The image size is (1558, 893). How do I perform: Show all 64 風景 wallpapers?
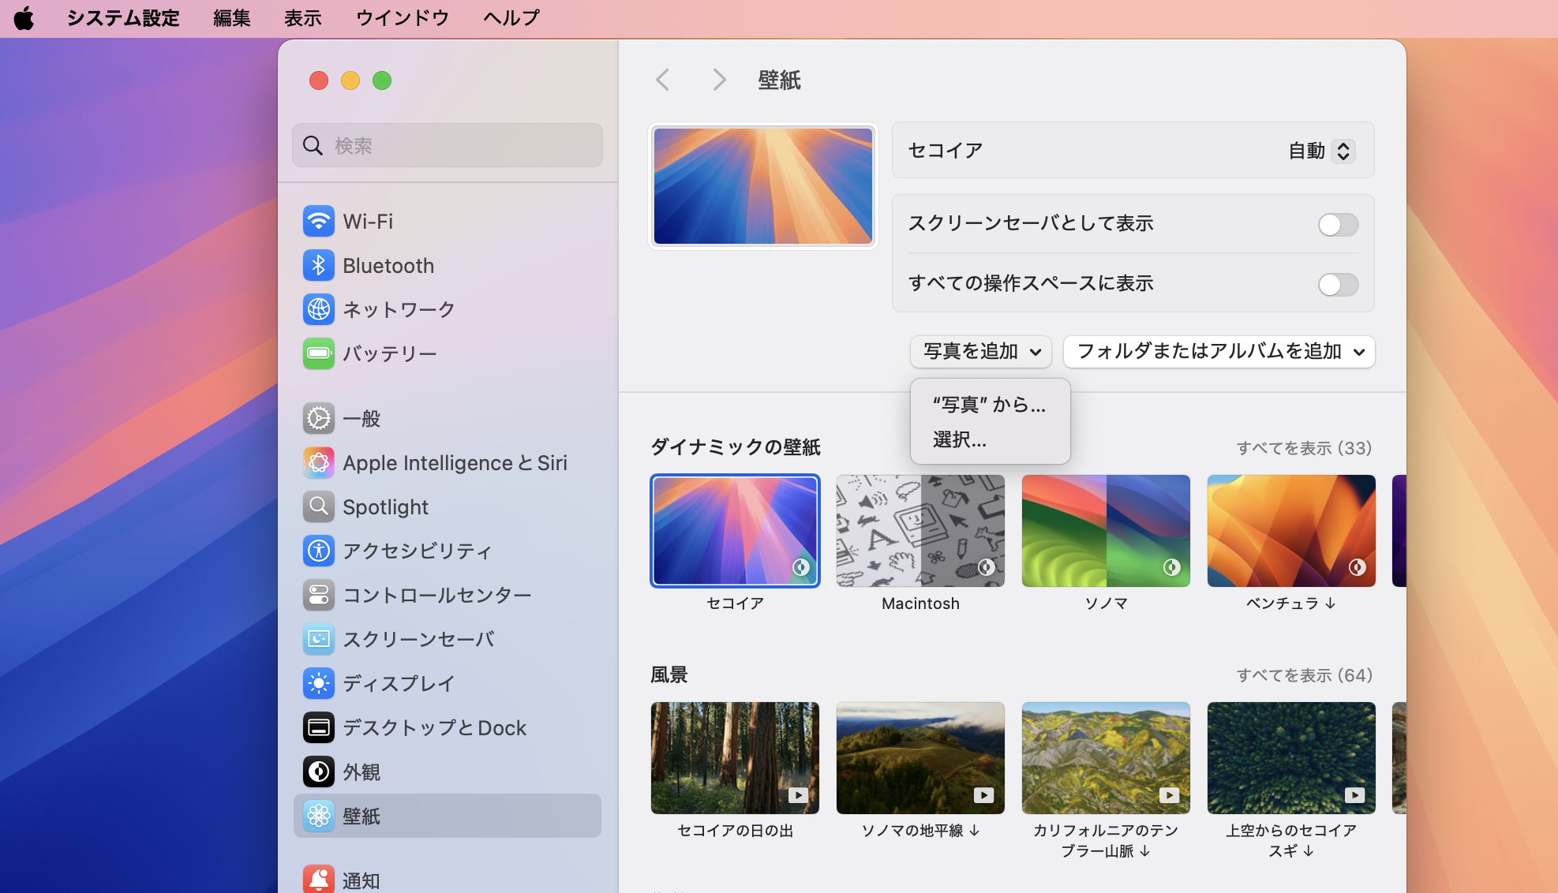tap(1303, 675)
